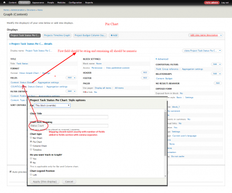Click the Chart Title input field

pos(69,117)
